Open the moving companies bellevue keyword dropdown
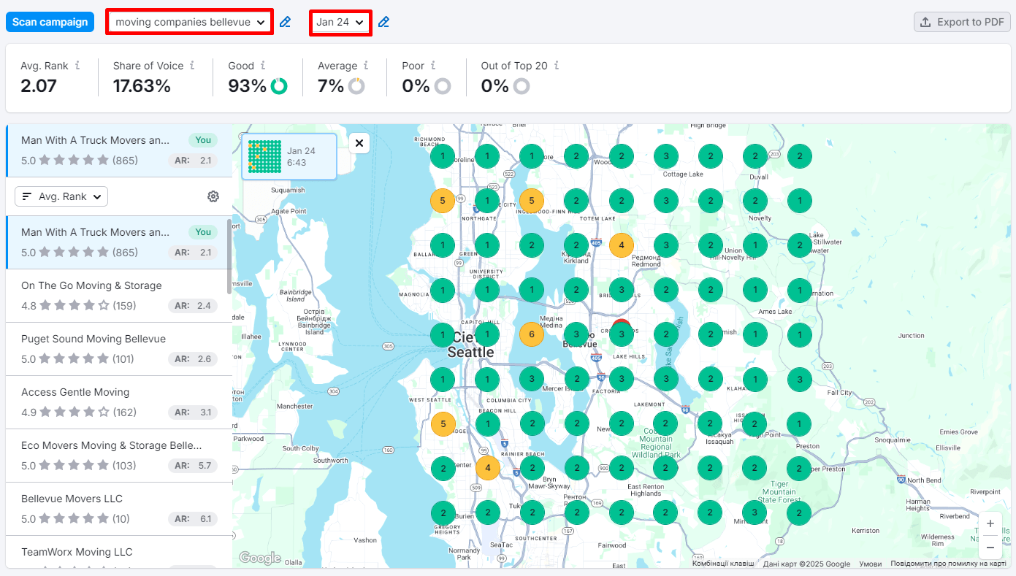This screenshot has height=576, width=1016. [x=190, y=22]
